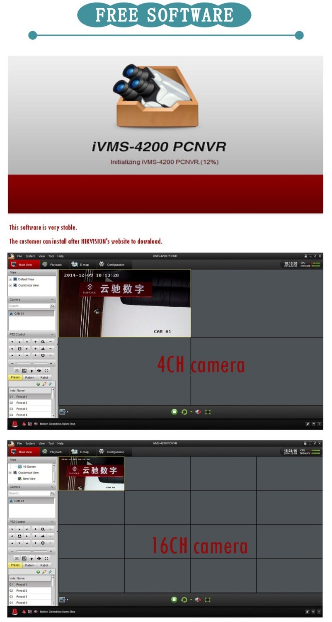
Task: Click the PTZ auto-scan center button in 16CH window
Action: pyautogui.click(x=19, y=536)
